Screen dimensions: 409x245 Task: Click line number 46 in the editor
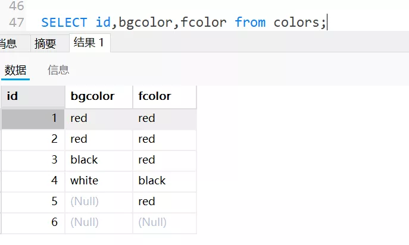click(17, 6)
